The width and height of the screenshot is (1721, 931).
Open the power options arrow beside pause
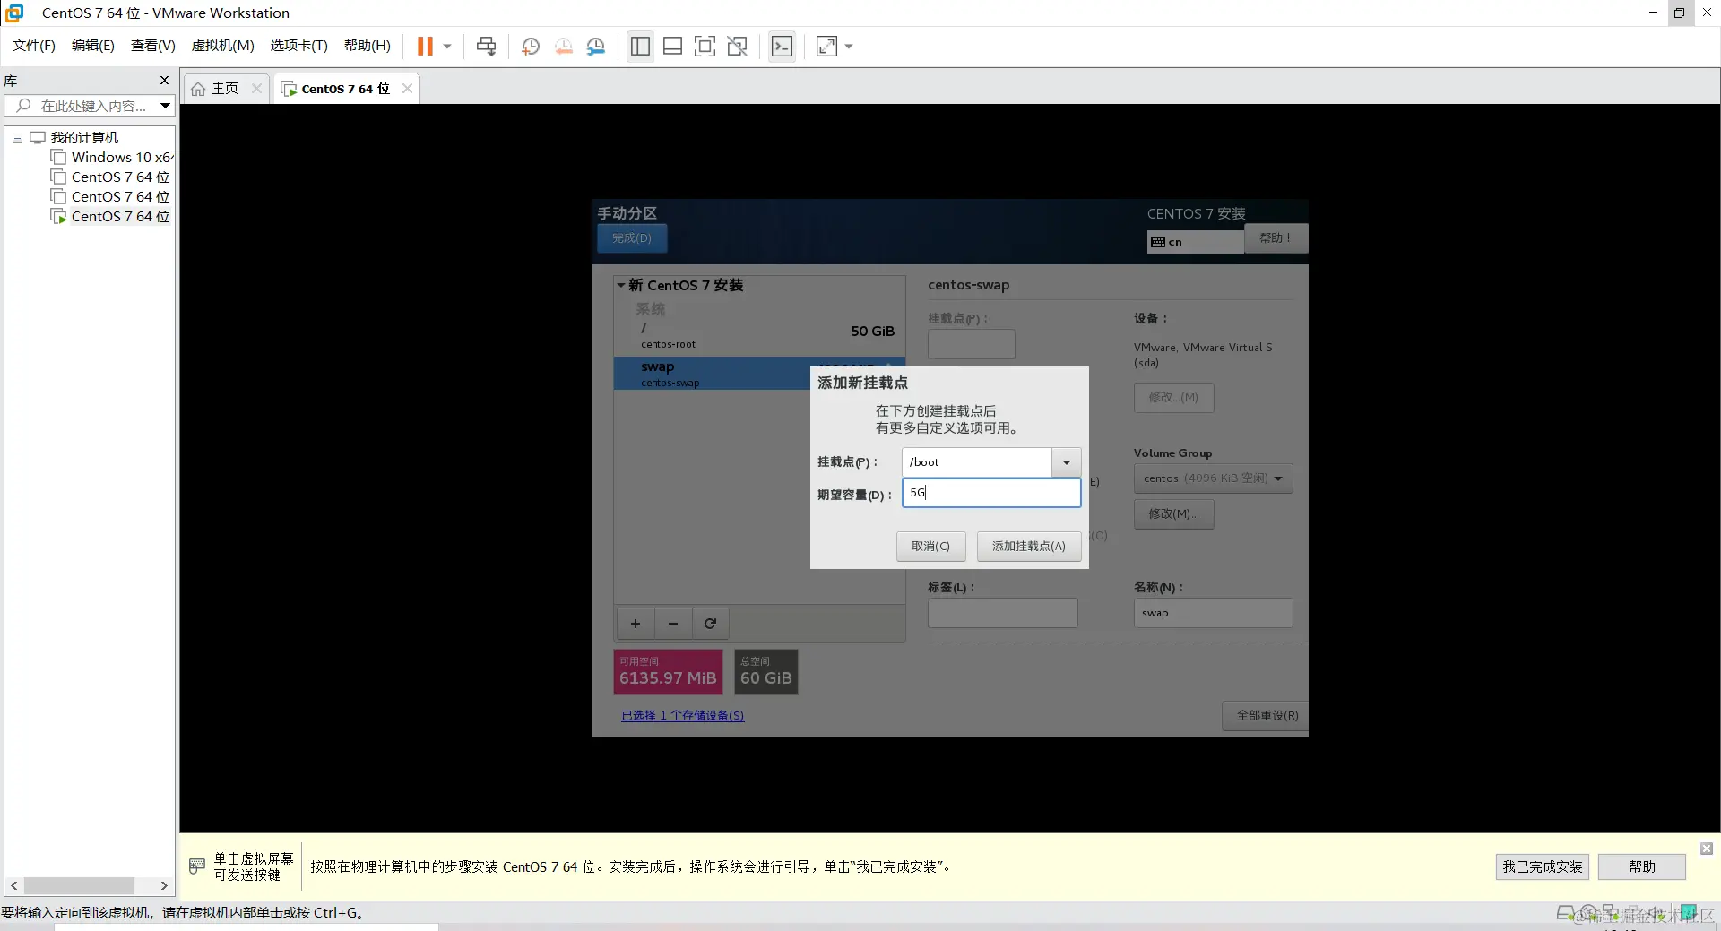pos(447,46)
